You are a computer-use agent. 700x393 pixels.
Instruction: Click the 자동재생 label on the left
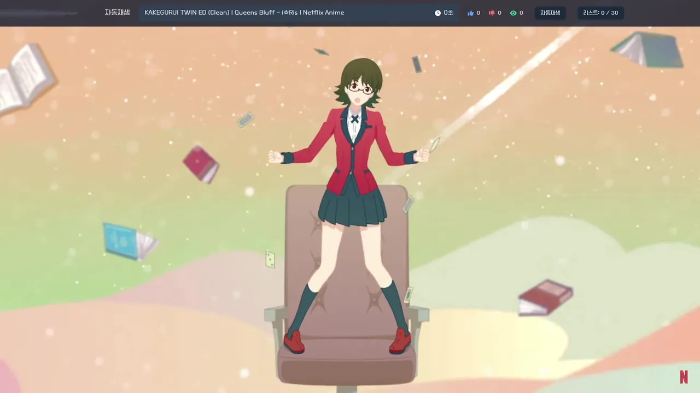tap(117, 13)
